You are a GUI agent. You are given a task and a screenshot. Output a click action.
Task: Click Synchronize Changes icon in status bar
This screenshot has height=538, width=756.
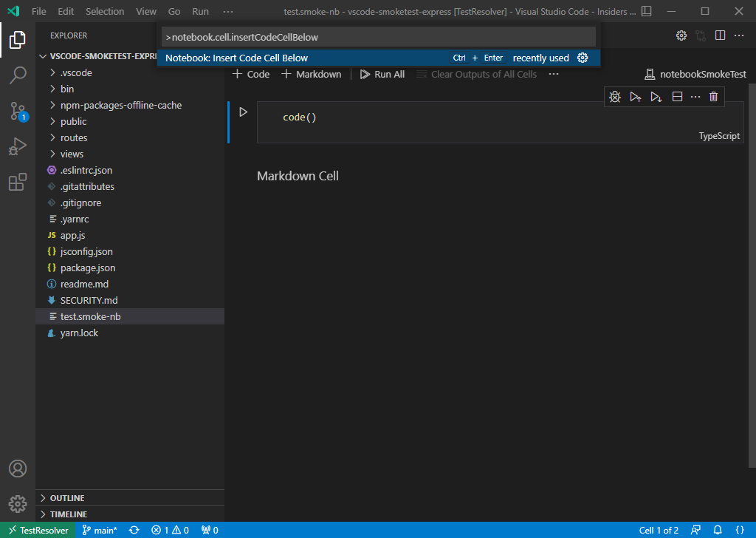click(x=134, y=531)
